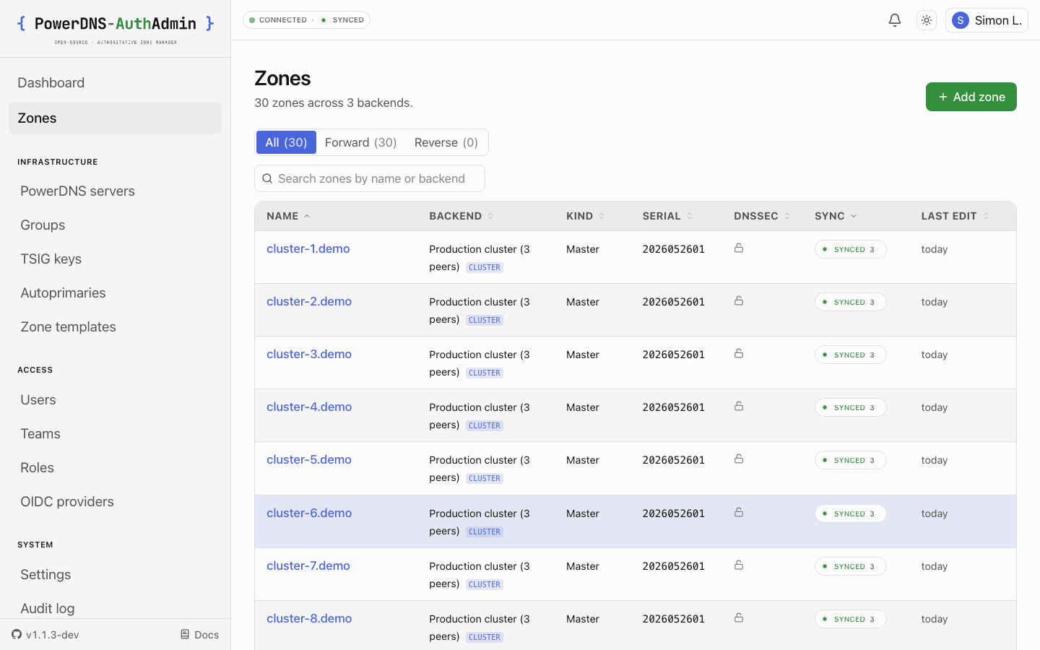Open the cluster-7.demo zone
This screenshot has width=1040, height=650.
pos(308,565)
